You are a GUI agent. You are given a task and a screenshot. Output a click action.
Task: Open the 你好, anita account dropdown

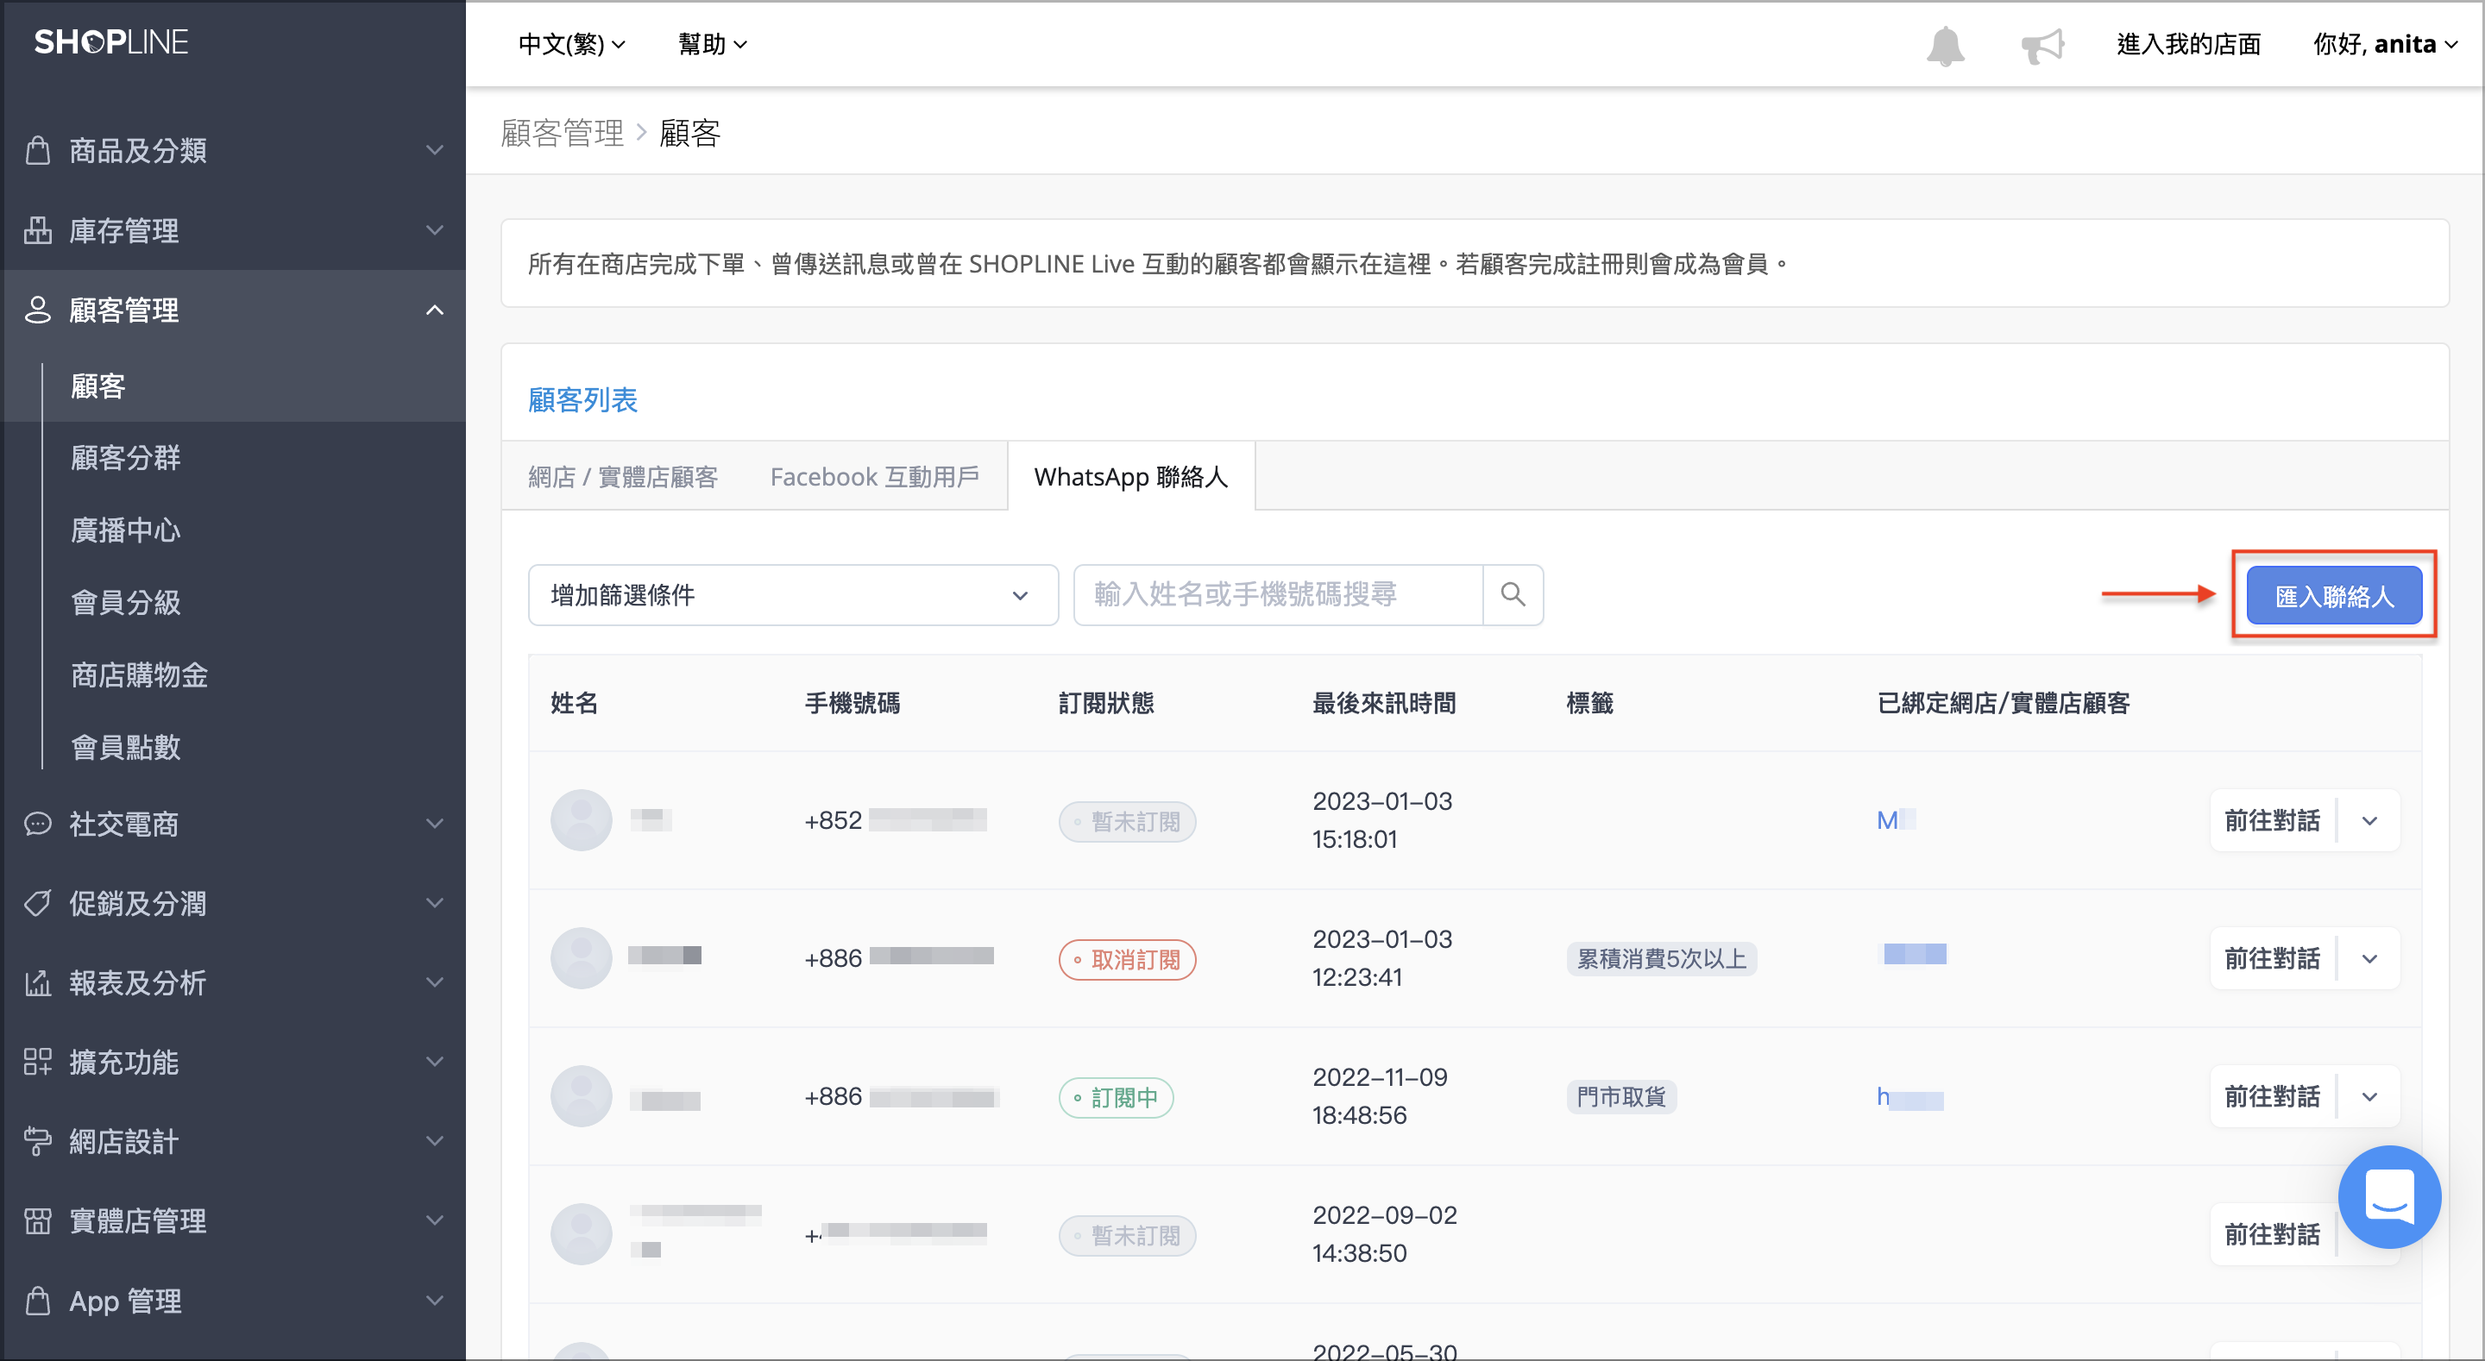2385,44
